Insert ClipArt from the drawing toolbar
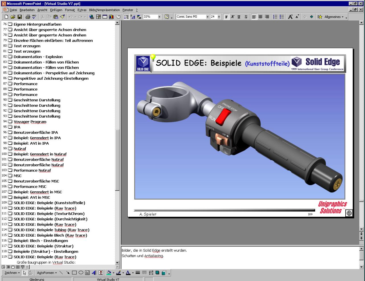 [101, 273]
